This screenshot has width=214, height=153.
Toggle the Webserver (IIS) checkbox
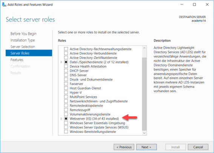point(66,119)
